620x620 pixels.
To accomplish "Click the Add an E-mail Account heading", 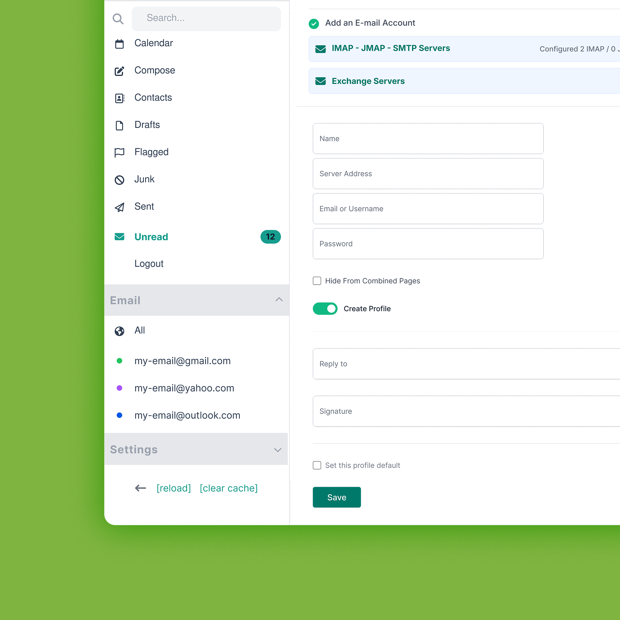I will coord(370,23).
